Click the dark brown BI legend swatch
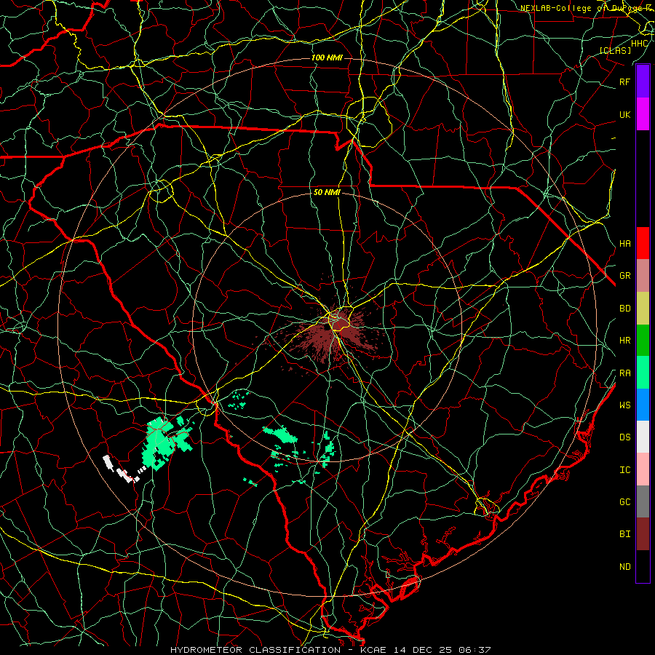Viewport: 655px width, 655px height. click(x=643, y=534)
